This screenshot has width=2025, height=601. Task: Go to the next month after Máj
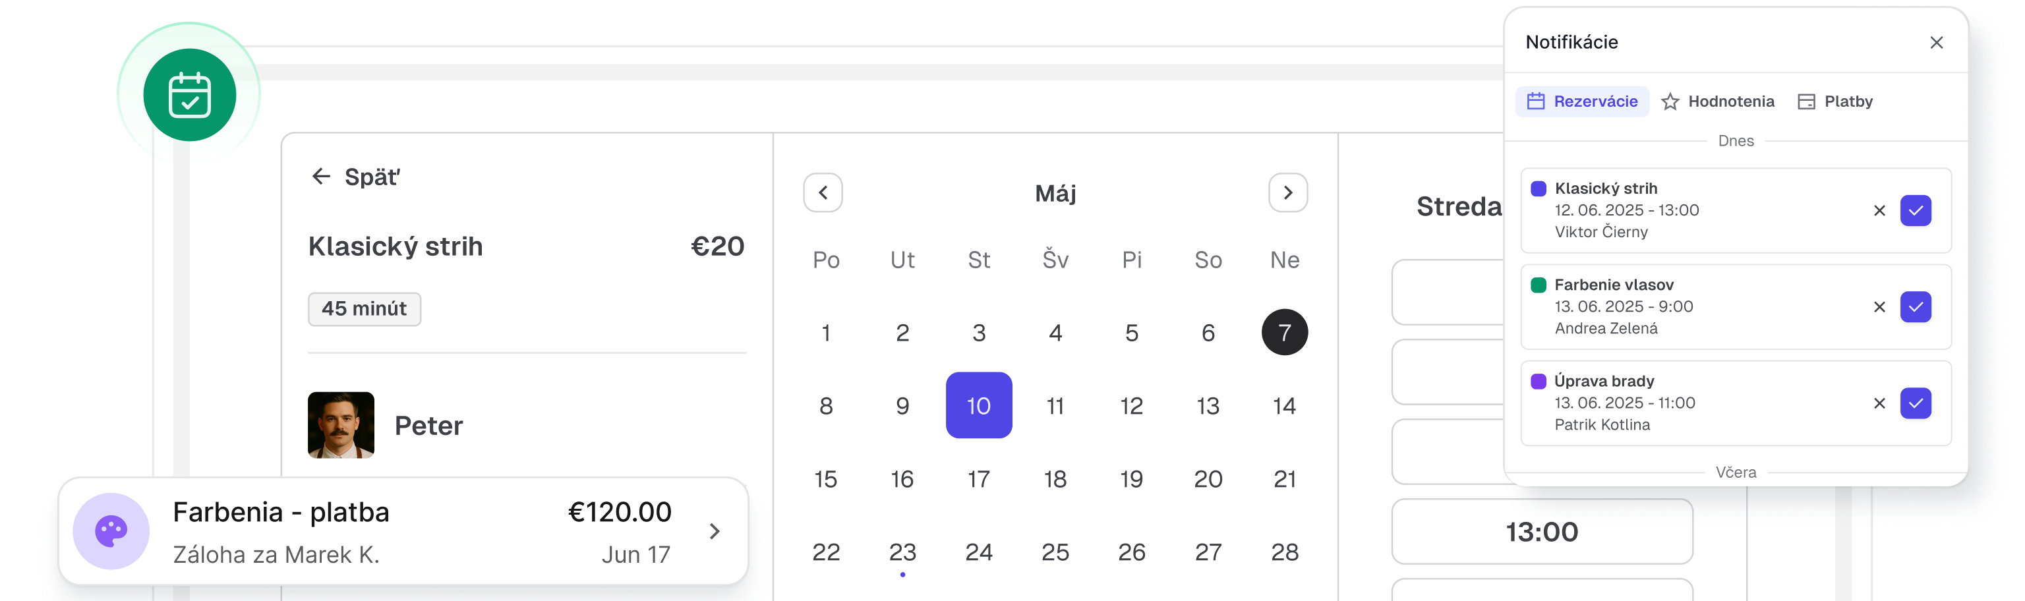1287,192
